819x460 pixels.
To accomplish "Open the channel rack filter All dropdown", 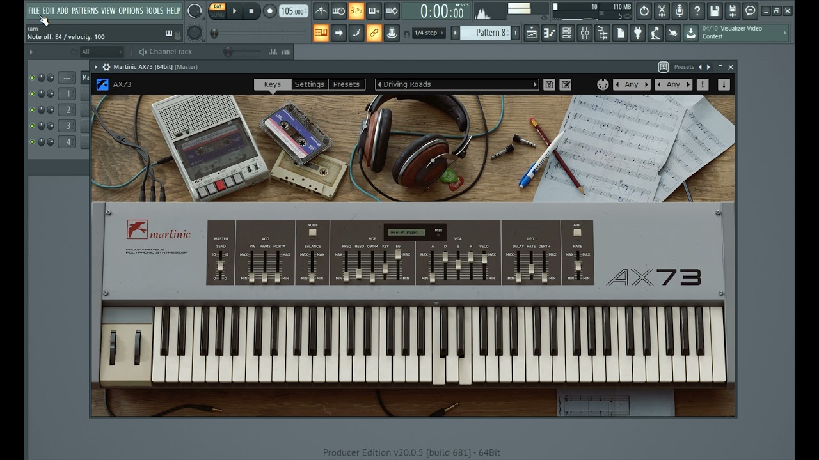I will click(100, 52).
